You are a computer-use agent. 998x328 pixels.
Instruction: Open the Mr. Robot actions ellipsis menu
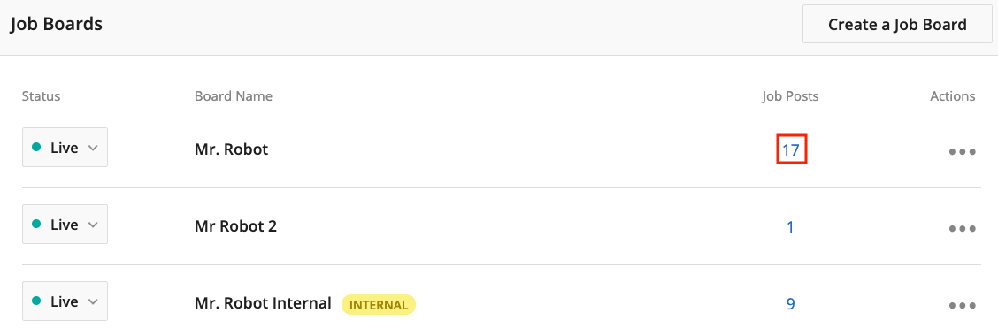click(x=962, y=153)
